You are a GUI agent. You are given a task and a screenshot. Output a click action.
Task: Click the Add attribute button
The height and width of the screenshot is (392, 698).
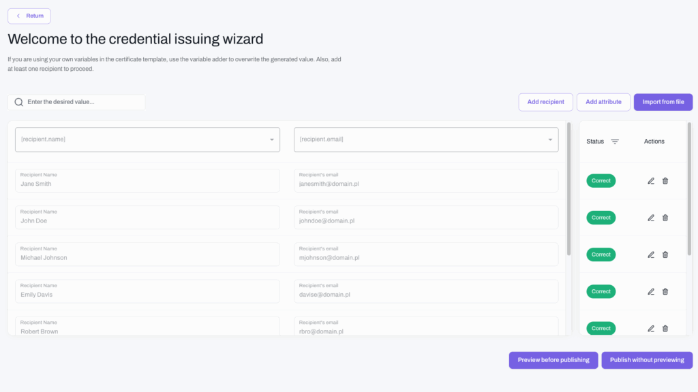[603, 102]
